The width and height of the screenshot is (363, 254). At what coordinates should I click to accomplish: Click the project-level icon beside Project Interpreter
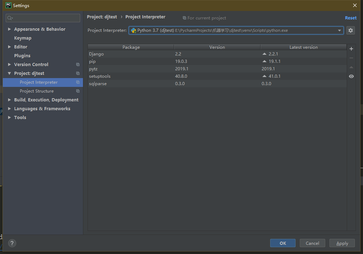pos(78,82)
